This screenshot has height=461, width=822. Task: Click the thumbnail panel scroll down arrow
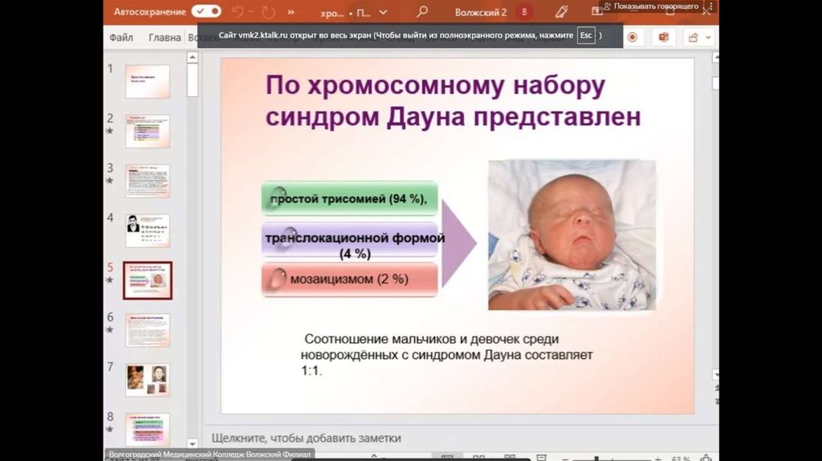tap(193, 443)
